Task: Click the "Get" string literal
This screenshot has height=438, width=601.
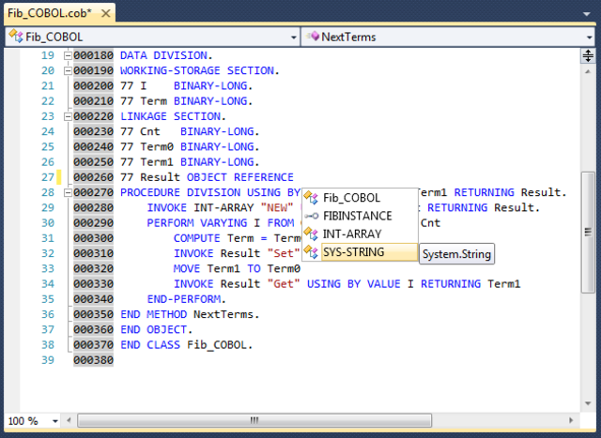Action: tap(284, 283)
